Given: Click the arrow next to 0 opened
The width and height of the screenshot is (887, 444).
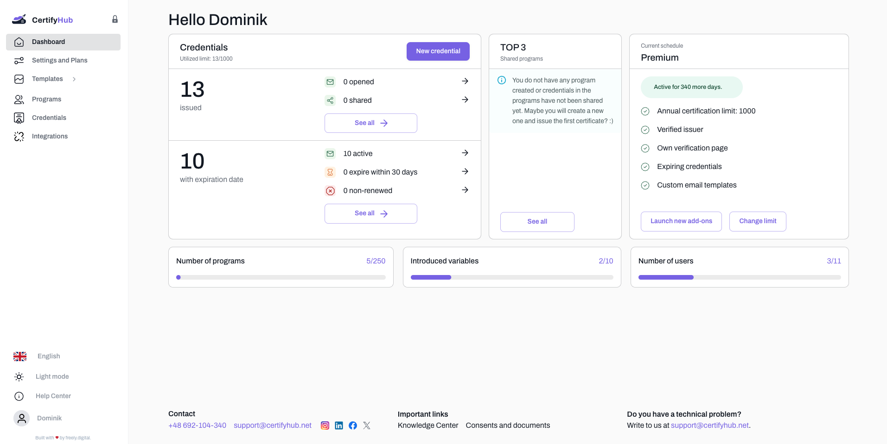Looking at the screenshot, I should pyautogui.click(x=465, y=81).
